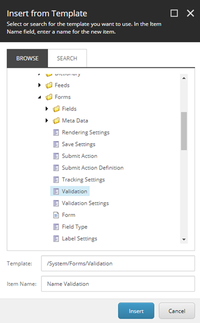Switch to the SEARCH tab
This screenshot has height=323, width=200.
[x=67, y=58]
